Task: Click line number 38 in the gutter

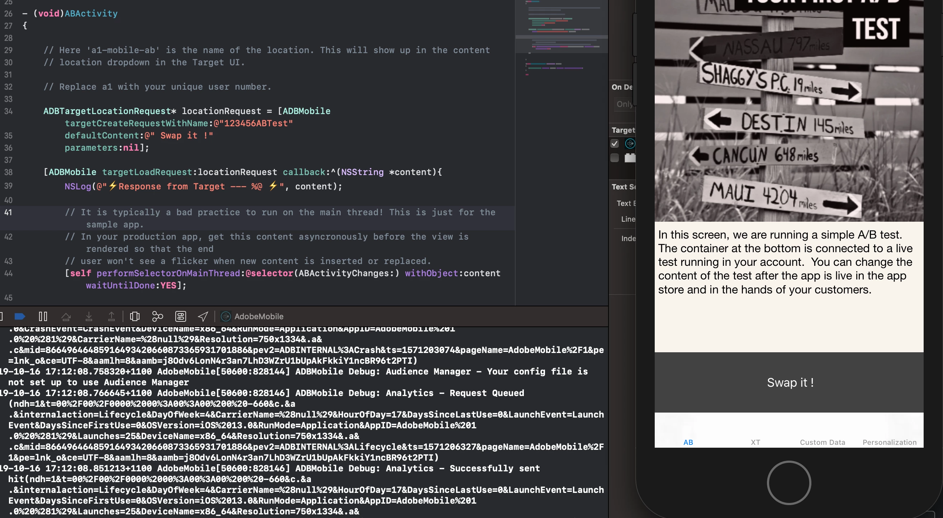Action: point(8,172)
